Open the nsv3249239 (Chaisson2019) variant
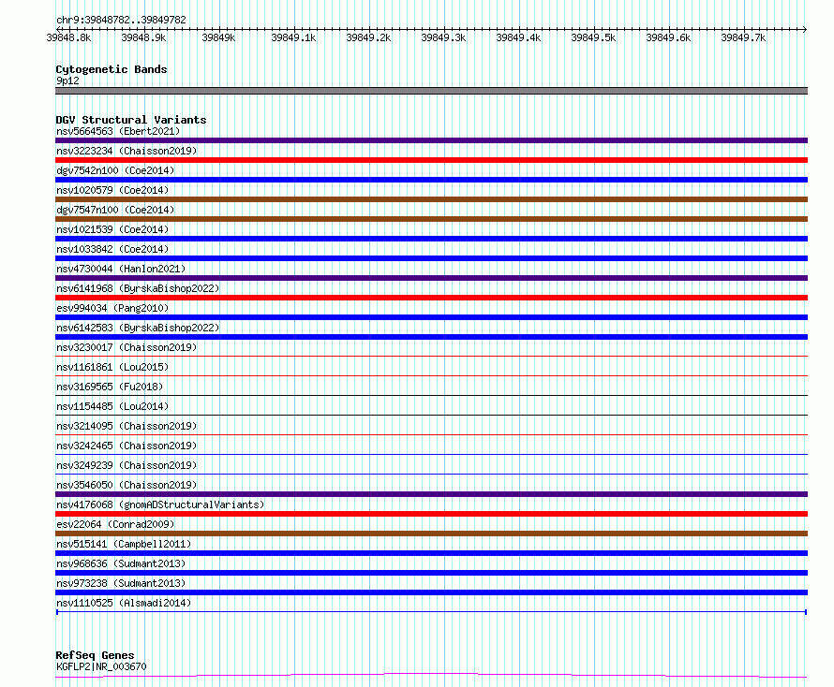834x687 pixels. coord(127,465)
